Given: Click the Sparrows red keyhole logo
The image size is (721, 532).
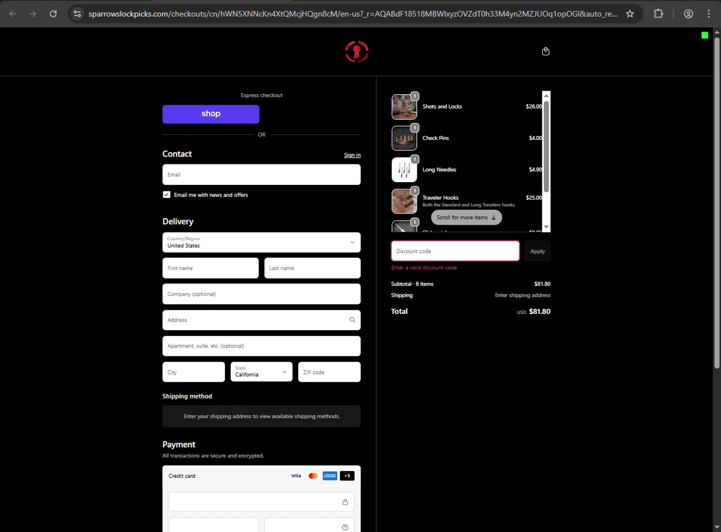Looking at the screenshot, I should point(357,51).
